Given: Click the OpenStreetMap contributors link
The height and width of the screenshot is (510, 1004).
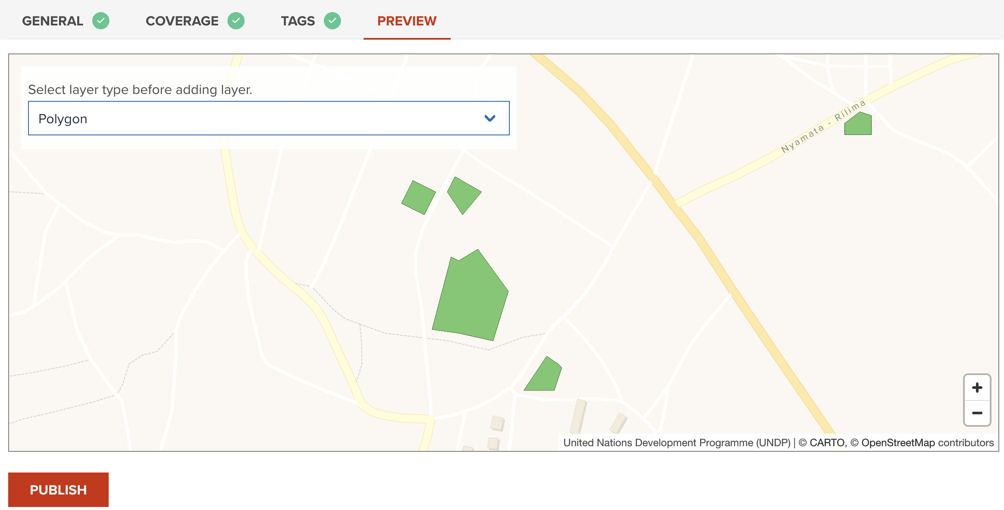Looking at the screenshot, I should tap(899, 442).
